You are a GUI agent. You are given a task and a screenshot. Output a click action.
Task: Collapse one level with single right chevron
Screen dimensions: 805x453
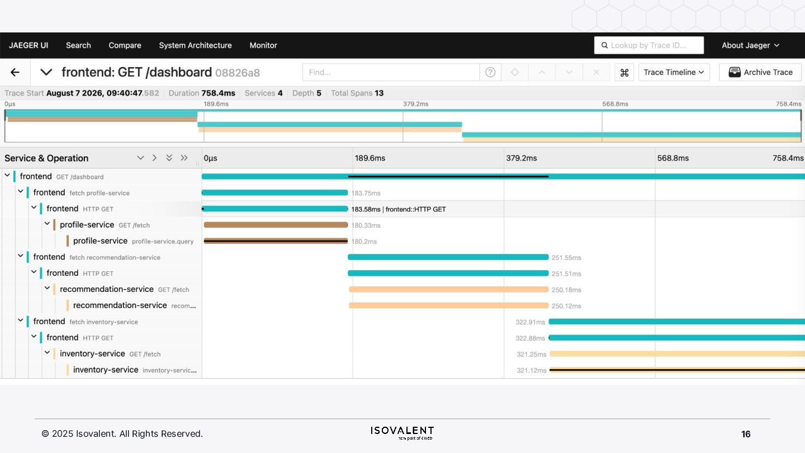154,158
